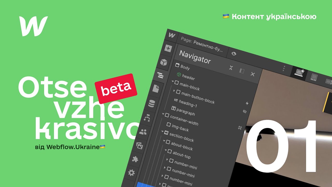The image size is (332, 187).
Task: Click the H1 icon of heading-1
Action: (176, 100)
